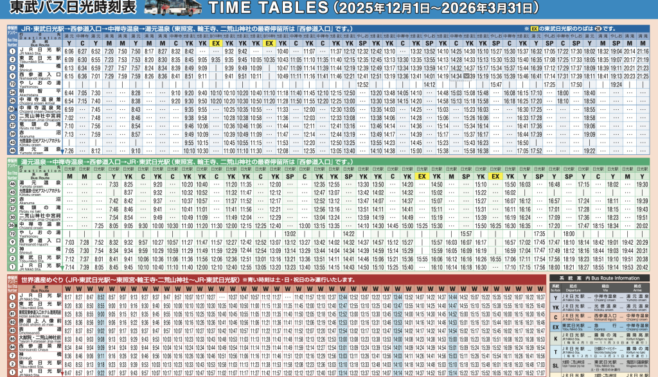Image resolution: width=658 pixels, height=377 pixels.
Task: Click the bus photos beside the title
Action: [172, 7]
